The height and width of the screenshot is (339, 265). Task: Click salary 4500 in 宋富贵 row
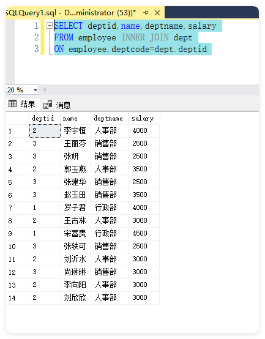(x=144, y=234)
